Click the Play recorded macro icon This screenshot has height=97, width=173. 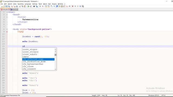click(78, 6)
